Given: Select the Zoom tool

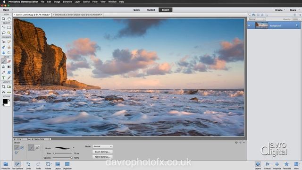Looking at the screenshot, I should [x=3, y=19].
